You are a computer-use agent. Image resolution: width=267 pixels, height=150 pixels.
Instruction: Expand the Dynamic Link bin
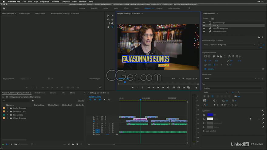(x=8, y=112)
